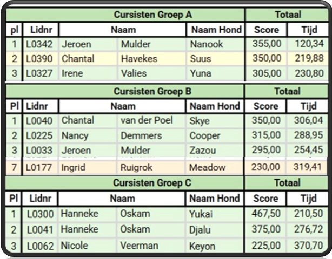Select the "van der Poel" cell

click(147, 120)
